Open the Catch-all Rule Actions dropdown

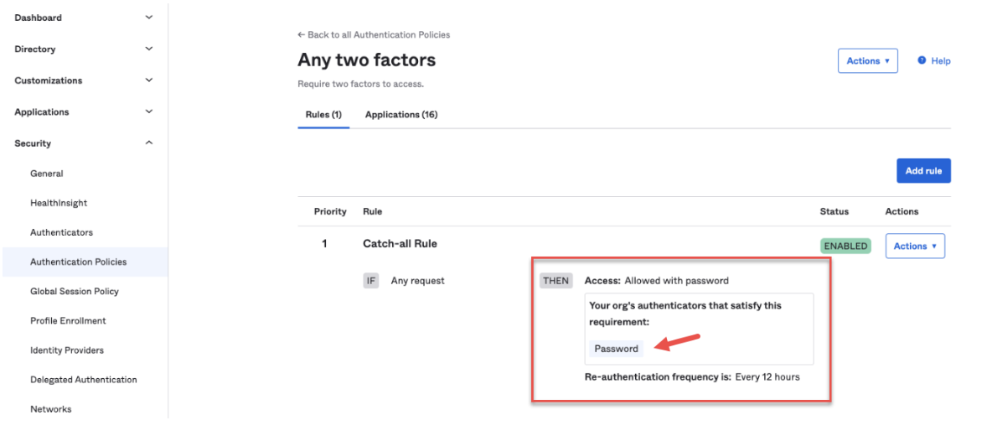coord(914,246)
